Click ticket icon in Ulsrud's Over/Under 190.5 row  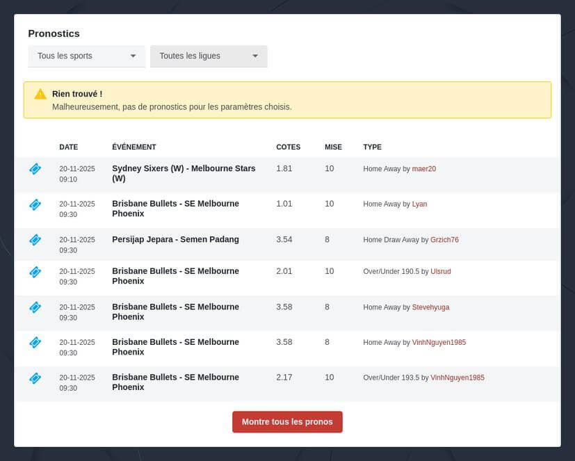click(x=35, y=272)
